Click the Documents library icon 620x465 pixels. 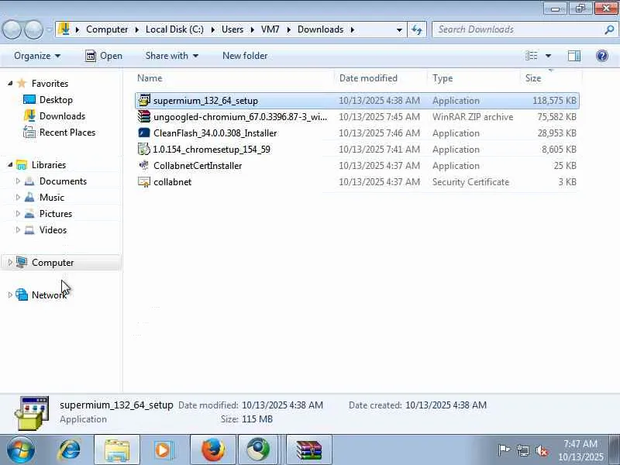[29, 181]
